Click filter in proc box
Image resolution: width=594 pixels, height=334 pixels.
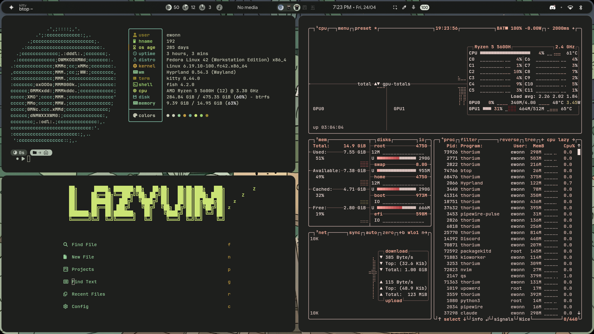469,140
